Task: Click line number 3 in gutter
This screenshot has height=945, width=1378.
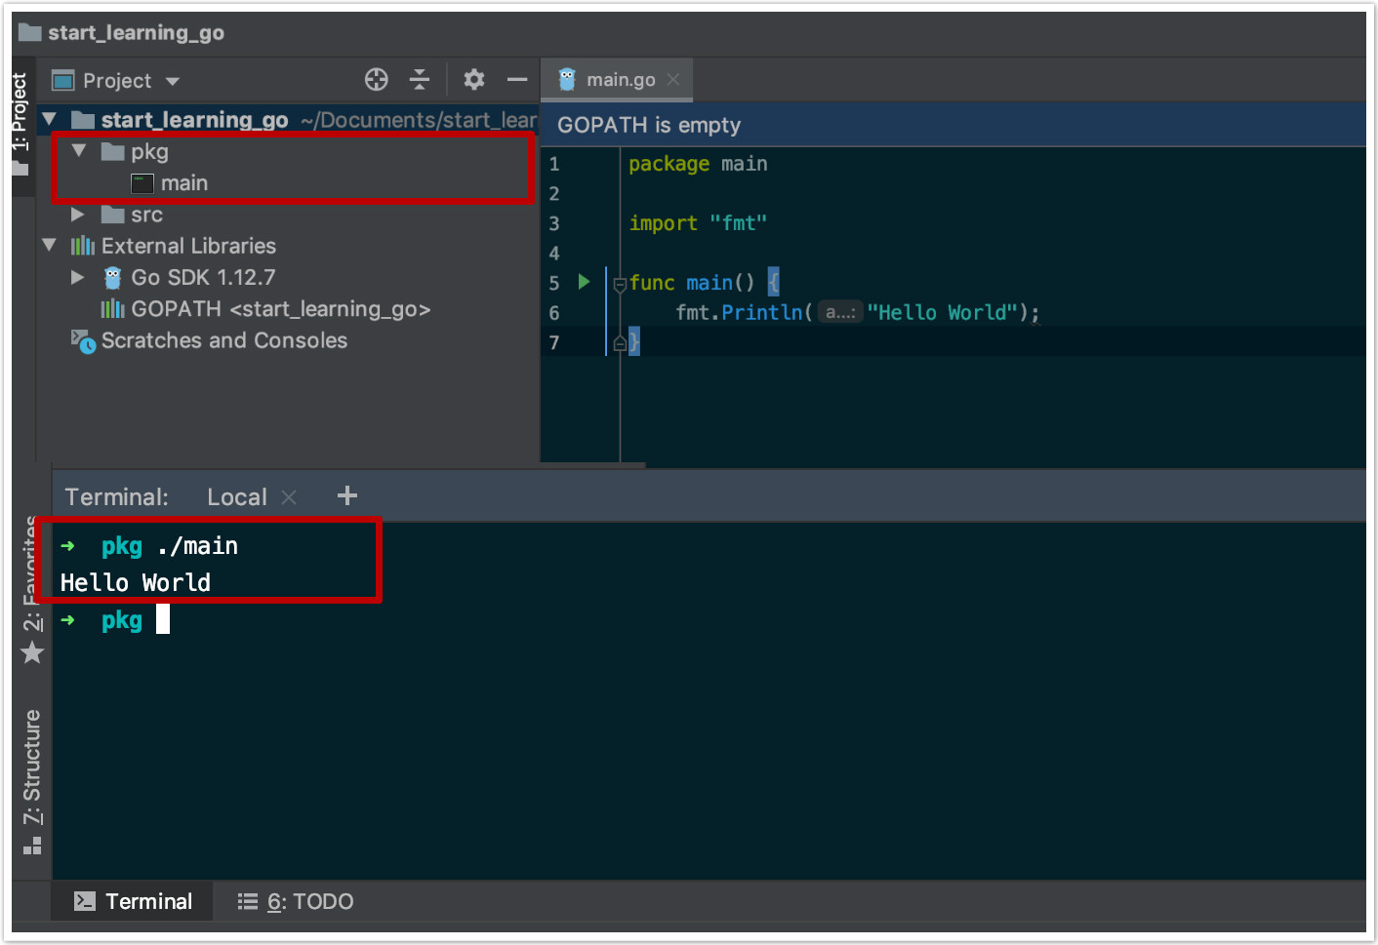Action: tap(554, 223)
